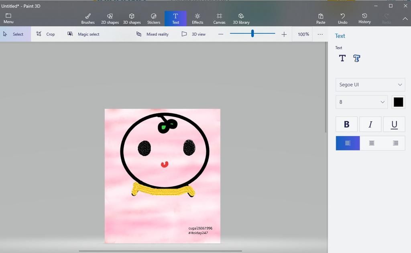Click the '#Hoidap247' text on canvas

coord(198,233)
